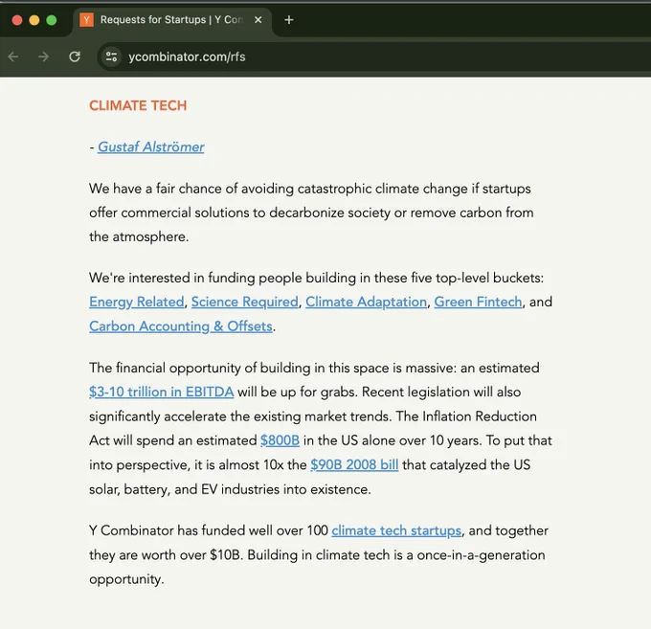651x629 pixels.
Task: Open the Green Fintech link
Action: 478,302
